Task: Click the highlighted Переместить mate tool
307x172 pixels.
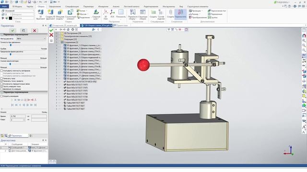Action: [x=180, y=14]
